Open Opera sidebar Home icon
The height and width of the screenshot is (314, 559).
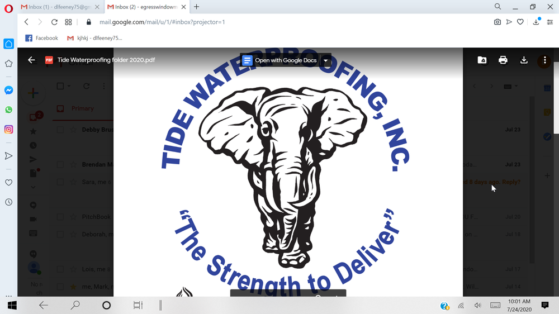[x=8, y=44]
